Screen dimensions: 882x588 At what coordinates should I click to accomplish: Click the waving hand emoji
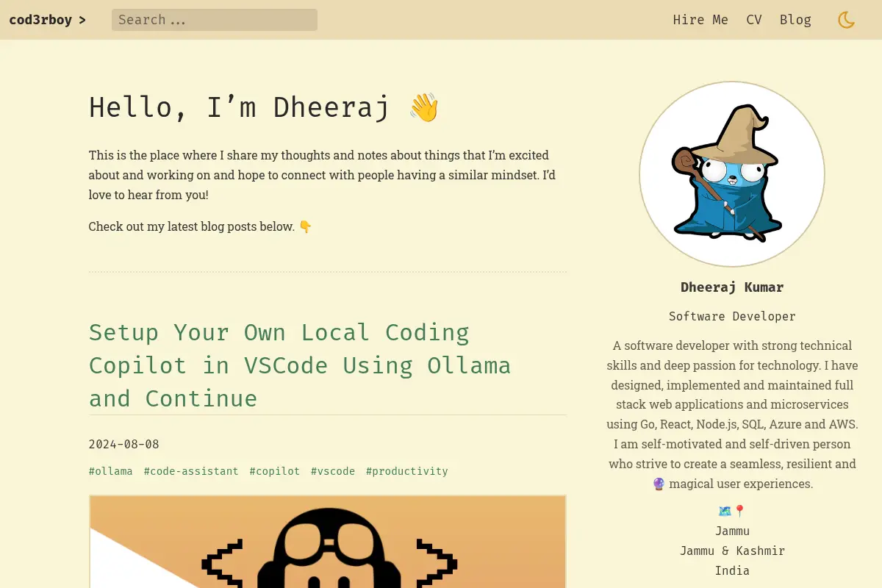click(x=424, y=107)
